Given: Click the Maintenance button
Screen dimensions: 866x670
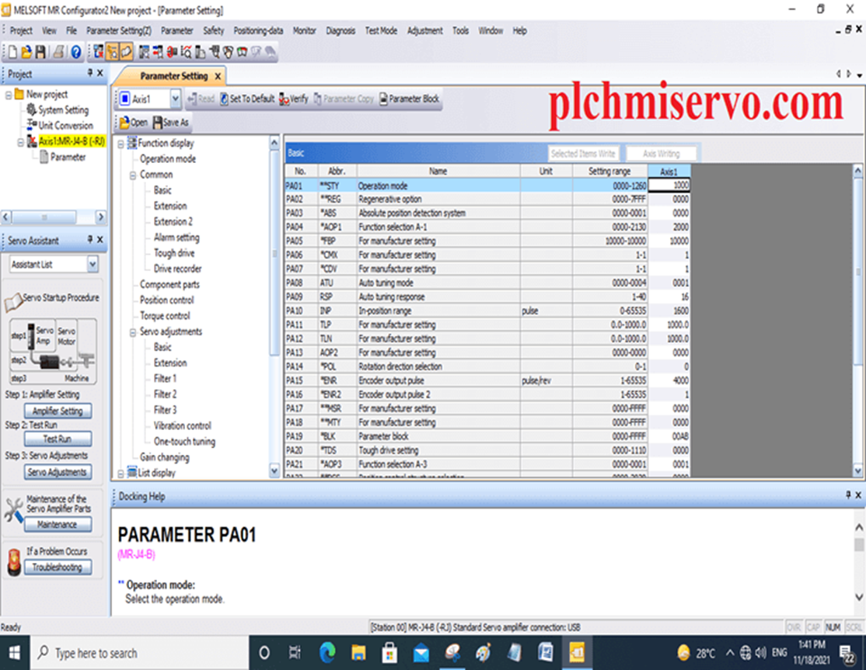Looking at the screenshot, I should [58, 524].
